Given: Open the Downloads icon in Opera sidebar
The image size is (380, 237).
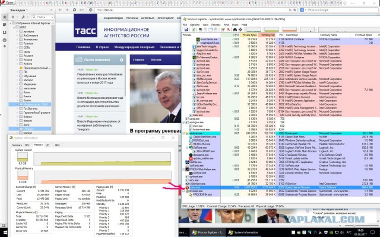Looking at the screenshot, I should click(4, 32).
